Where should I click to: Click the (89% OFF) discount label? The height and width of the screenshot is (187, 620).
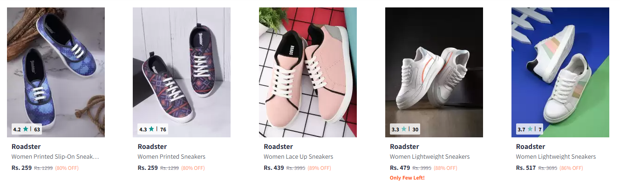pyautogui.click(x=319, y=168)
